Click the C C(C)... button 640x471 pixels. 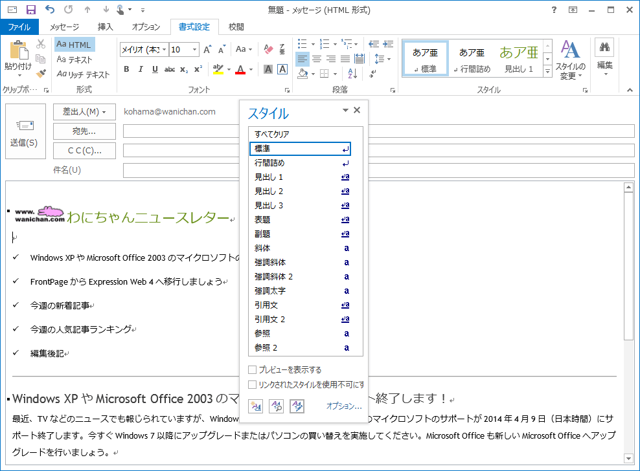tap(84, 151)
